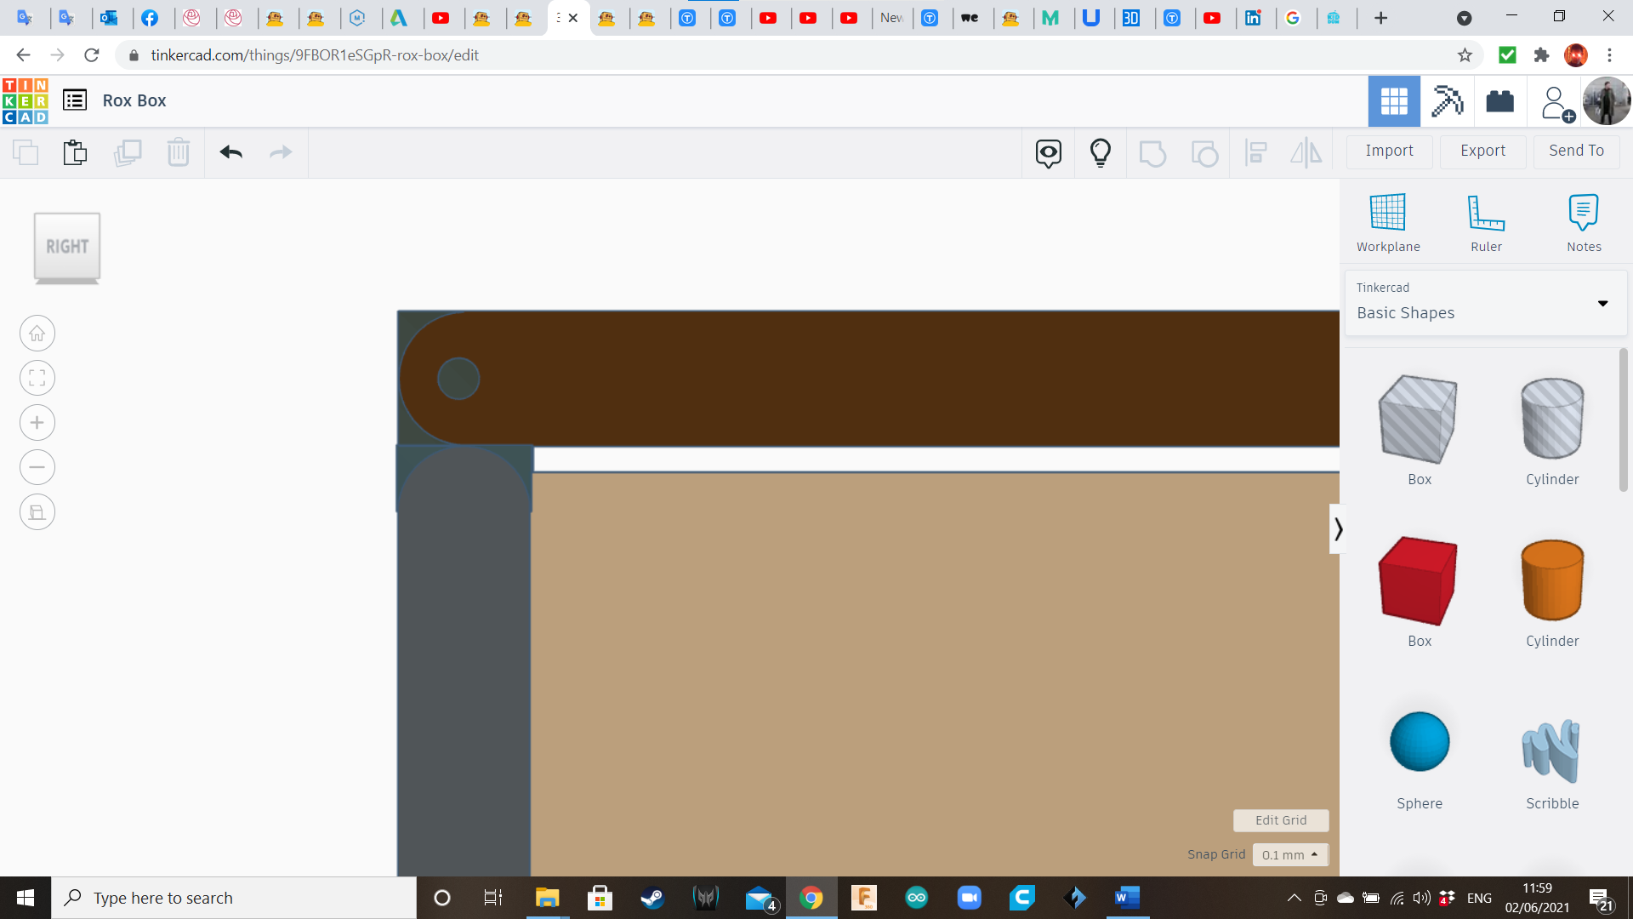Toggle Show all lightbulb icon
The height and width of the screenshot is (919, 1633).
click(x=1100, y=152)
